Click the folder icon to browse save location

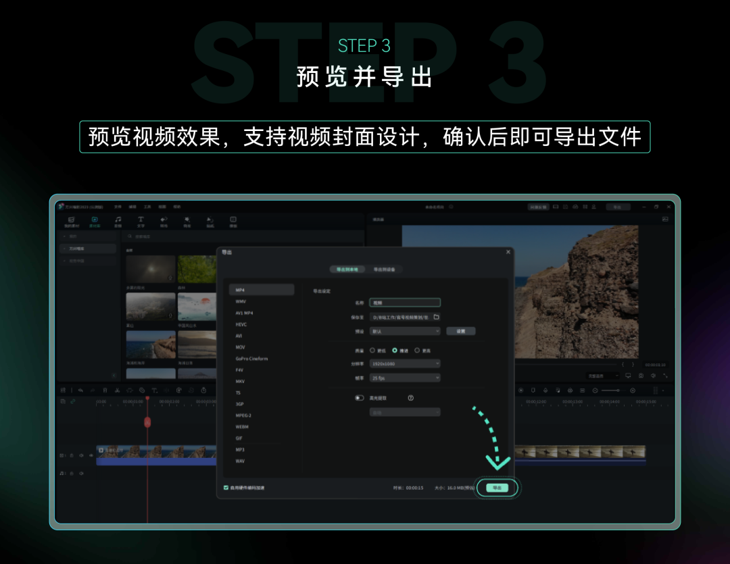point(436,317)
